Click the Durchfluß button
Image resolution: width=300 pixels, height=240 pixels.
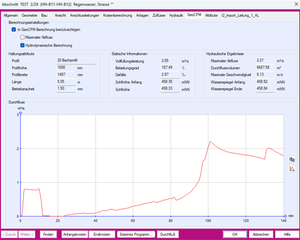[168, 234]
